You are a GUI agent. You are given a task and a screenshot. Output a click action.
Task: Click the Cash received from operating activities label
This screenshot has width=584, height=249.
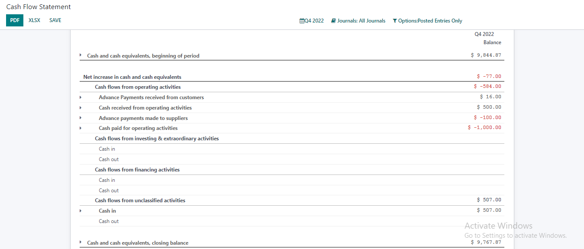click(145, 108)
